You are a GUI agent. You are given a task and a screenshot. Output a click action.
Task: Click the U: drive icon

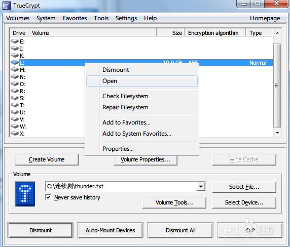[x=15, y=112]
